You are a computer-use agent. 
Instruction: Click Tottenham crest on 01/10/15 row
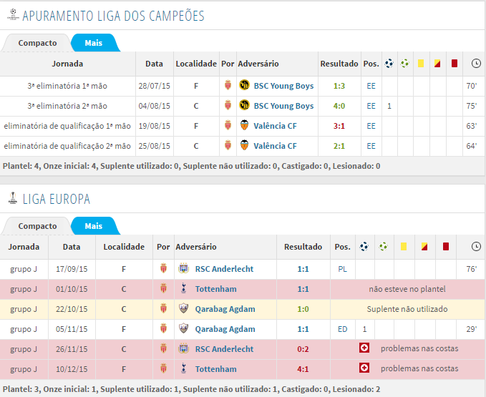[x=183, y=288]
